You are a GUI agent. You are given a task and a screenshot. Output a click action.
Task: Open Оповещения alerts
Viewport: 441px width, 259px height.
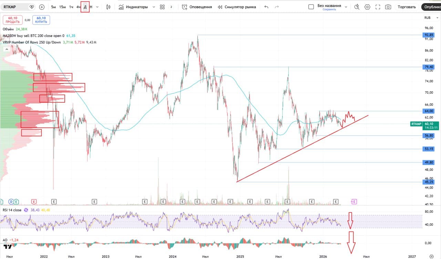coord(197,7)
